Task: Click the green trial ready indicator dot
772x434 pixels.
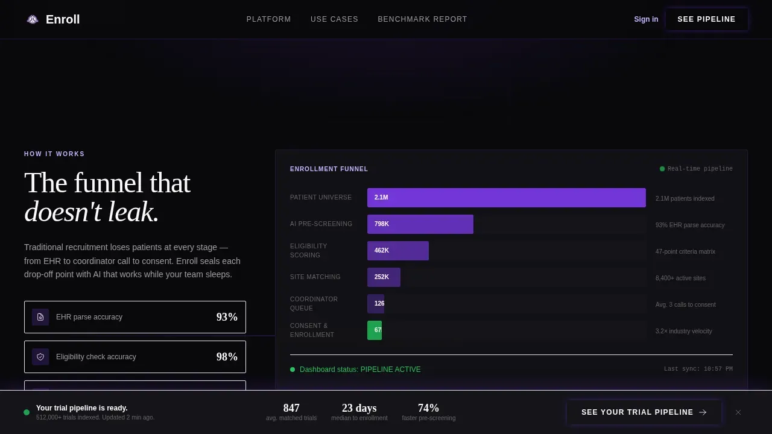Action: (x=27, y=412)
